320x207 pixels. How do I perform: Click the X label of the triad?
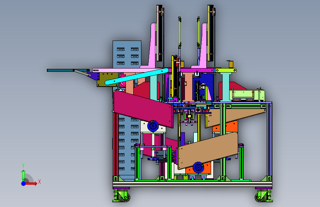coord(39,182)
